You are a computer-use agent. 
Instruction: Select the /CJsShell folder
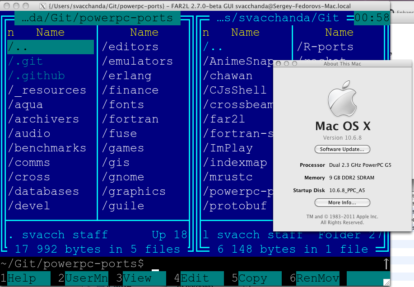click(235, 90)
